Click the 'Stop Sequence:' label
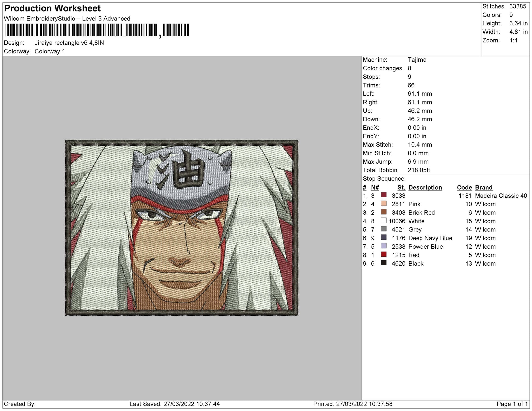The height and width of the screenshot is (411, 532). (x=384, y=179)
